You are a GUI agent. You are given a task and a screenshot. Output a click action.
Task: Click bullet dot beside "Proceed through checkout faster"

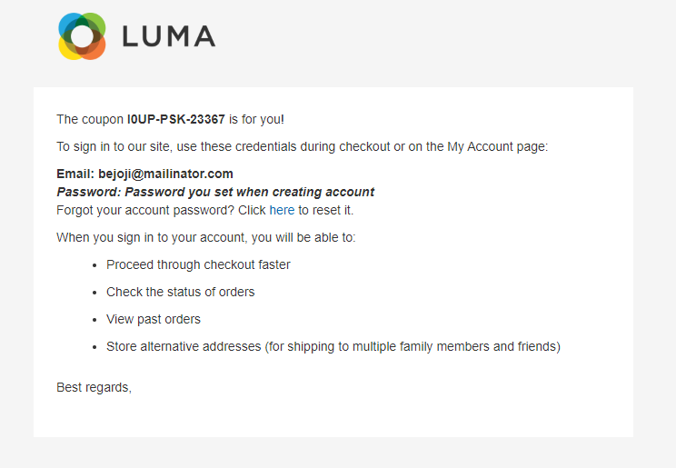click(x=95, y=265)
